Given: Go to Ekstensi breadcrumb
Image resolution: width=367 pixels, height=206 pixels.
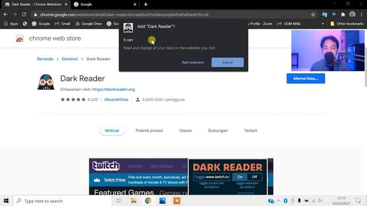Looking at the screenshot, I should pos(70,59).
